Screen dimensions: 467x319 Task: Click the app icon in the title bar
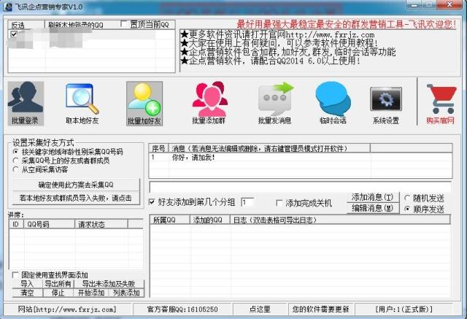click(8, 7)
